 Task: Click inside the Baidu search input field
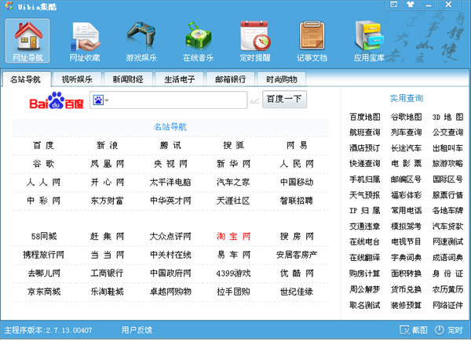tap(177, 100)
